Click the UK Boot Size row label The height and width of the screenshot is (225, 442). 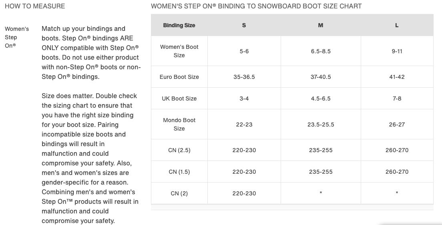179,98
